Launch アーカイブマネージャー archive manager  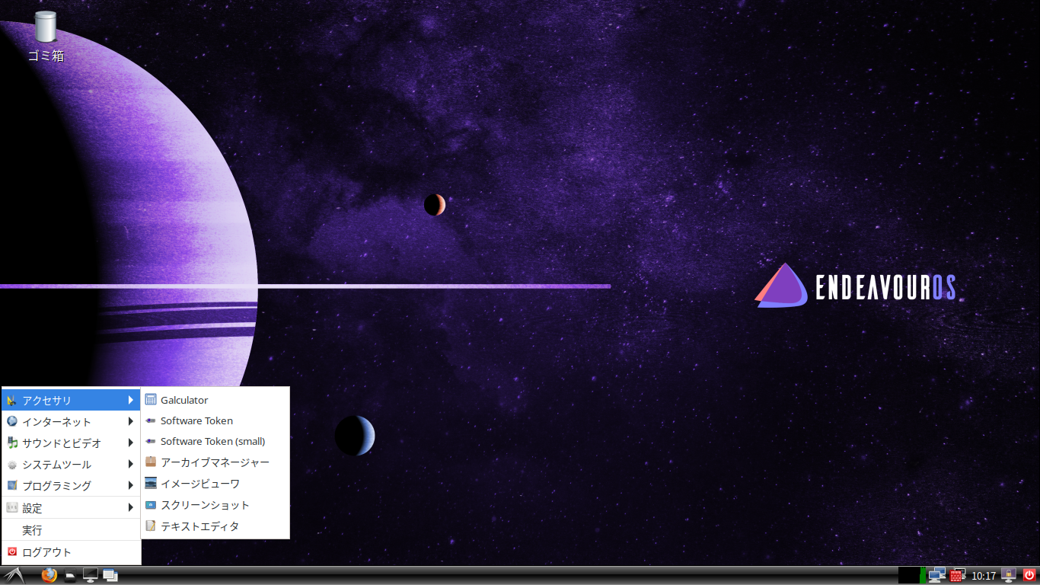[x=215, y=462]
